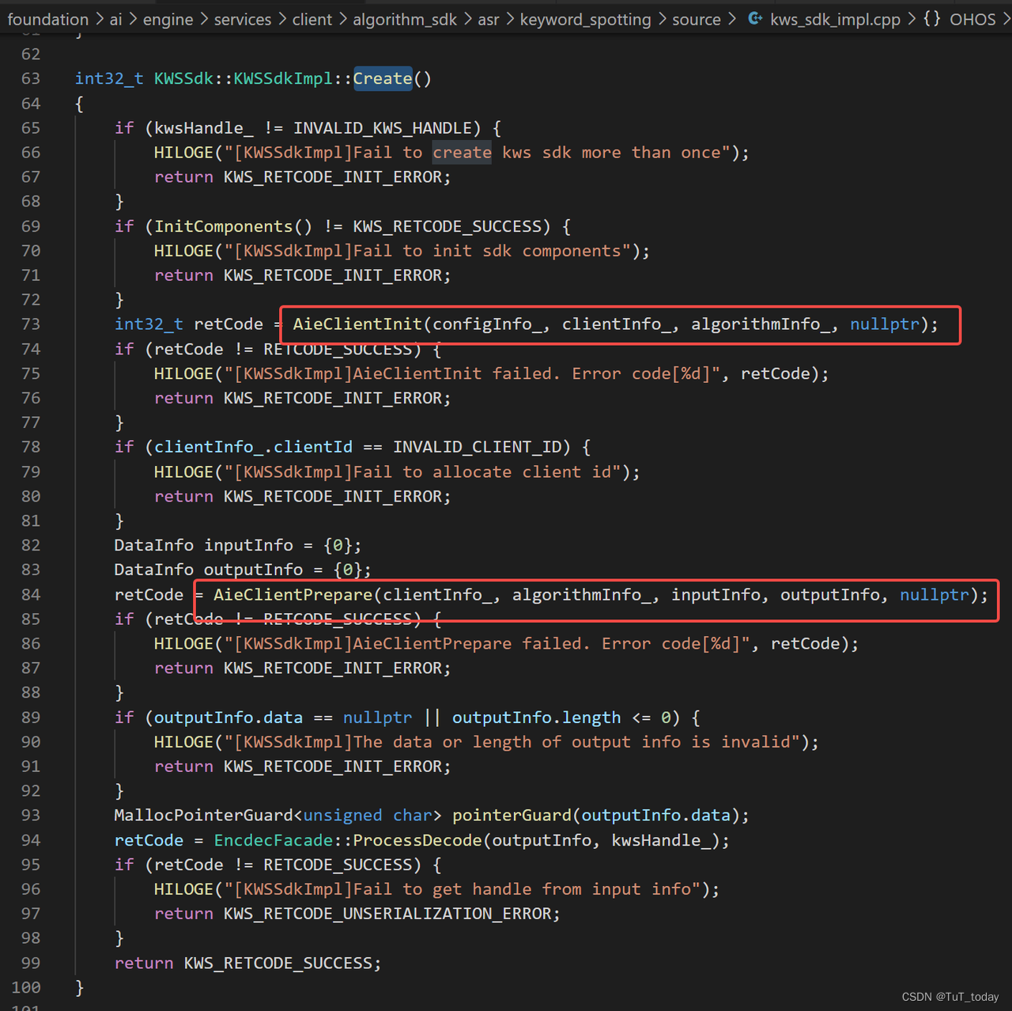This screenshot has width=1012, height=1011.
Task: Click 'pointerGuard' variable name
Action: point(512,816)
